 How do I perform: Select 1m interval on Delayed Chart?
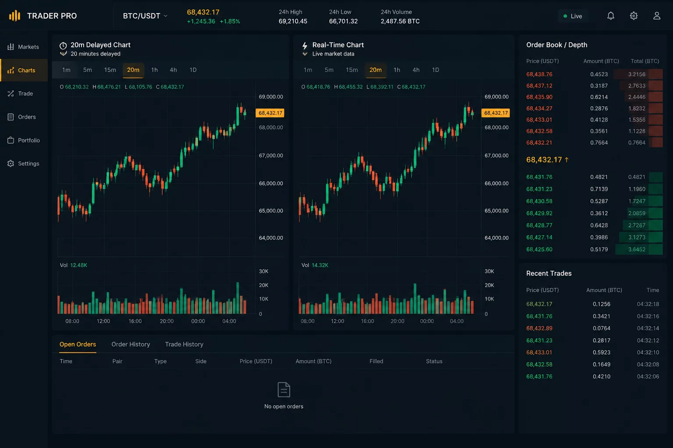(66, 70)
